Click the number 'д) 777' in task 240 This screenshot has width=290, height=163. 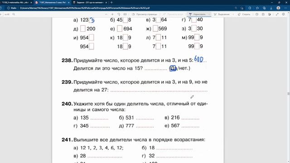tap(126, 126)
